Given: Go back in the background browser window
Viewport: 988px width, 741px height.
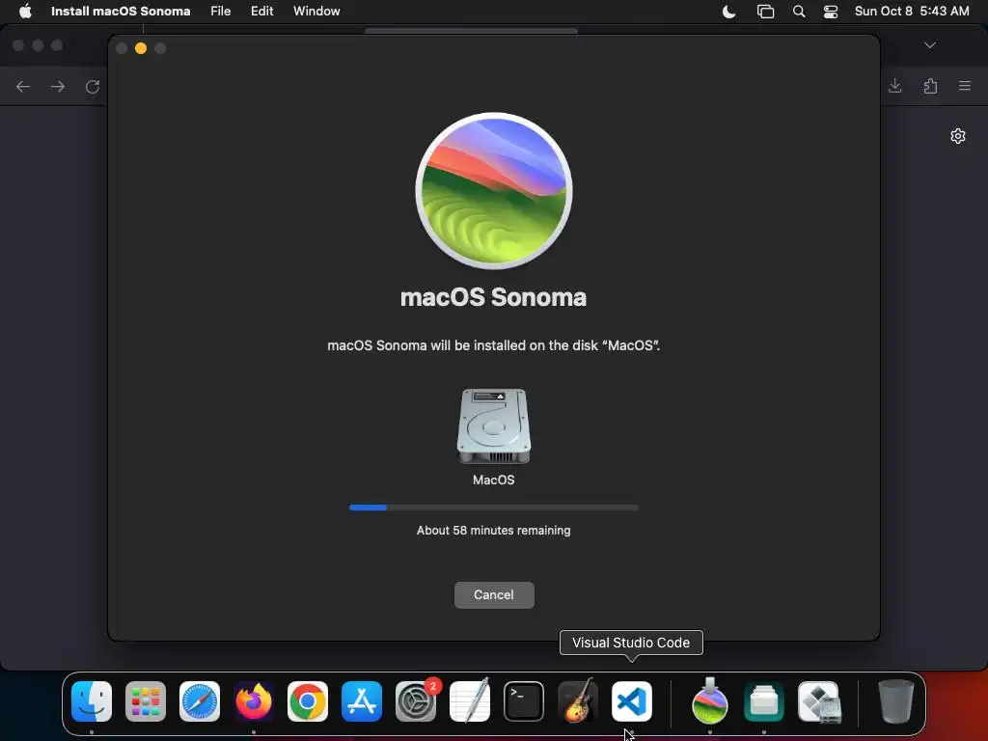Looking at the screenshot, I should pyautogui.click(x=23, y=86).
